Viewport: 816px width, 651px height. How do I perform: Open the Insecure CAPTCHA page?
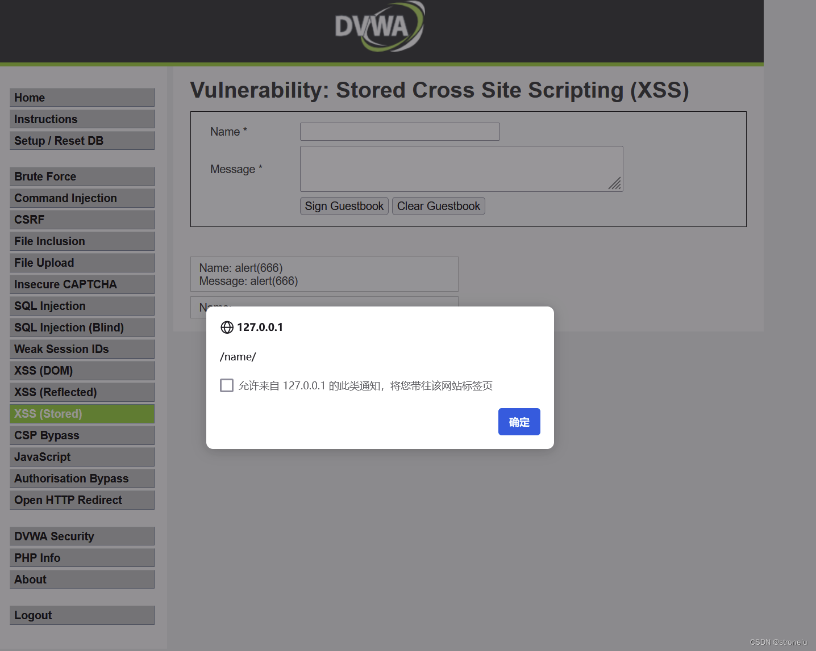point(82,284)
